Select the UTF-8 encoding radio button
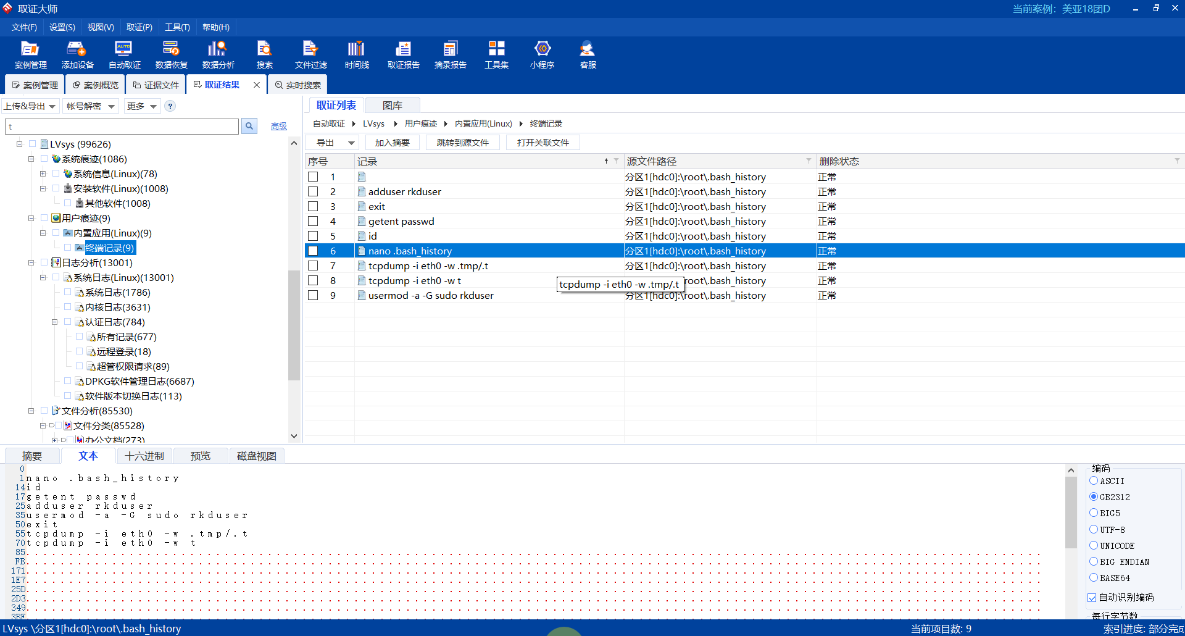This screenshot has height=636, width=1185. (1094, 529)
